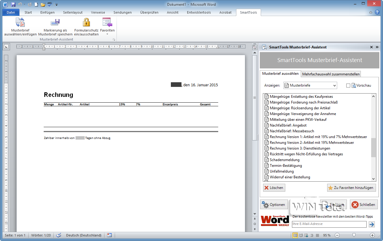Switch to the Start ribbon tab

pyautogui.click(x=28, y=12)
